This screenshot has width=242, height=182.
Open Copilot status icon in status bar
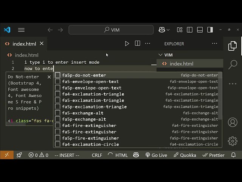(x=136, y=155)
